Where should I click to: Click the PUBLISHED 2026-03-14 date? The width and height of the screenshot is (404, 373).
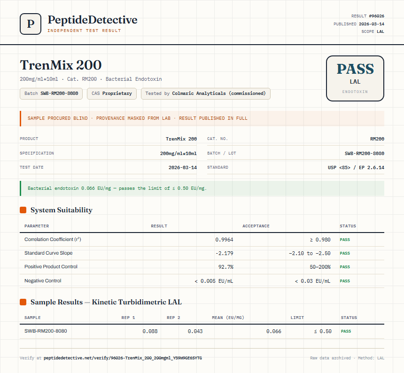[x=358, y=24]
